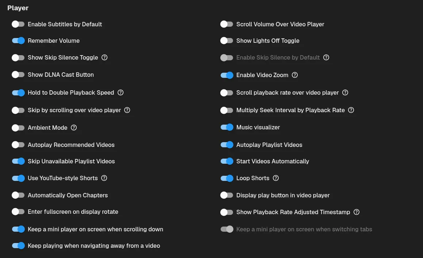Click the disabled mini player when switching tabs switch

click(x=226, y=229)
